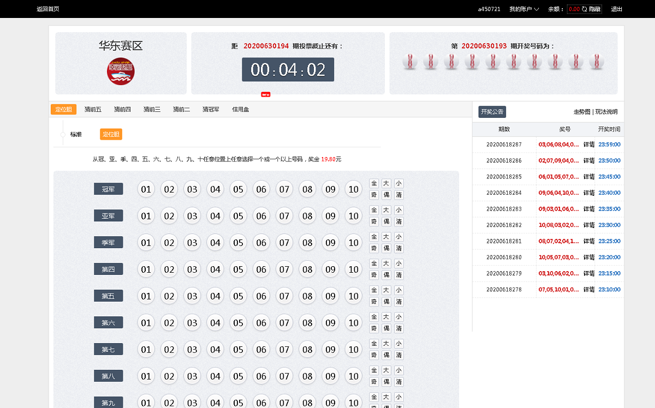Select number ball 01 in the 第四 row

pyautogui.click(x=146, y=269)
